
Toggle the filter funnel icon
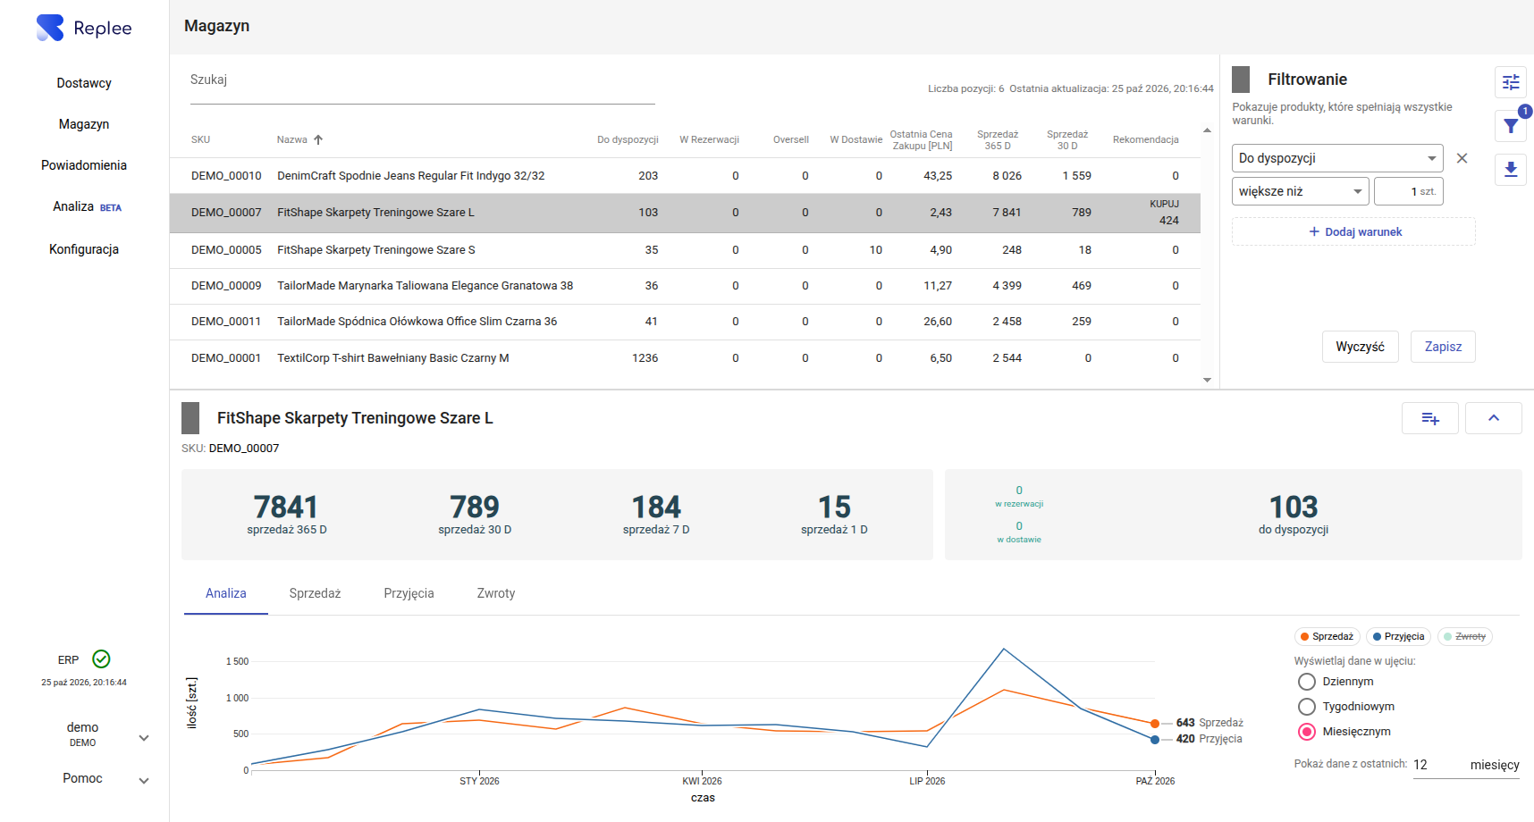tap(1511, 126)
